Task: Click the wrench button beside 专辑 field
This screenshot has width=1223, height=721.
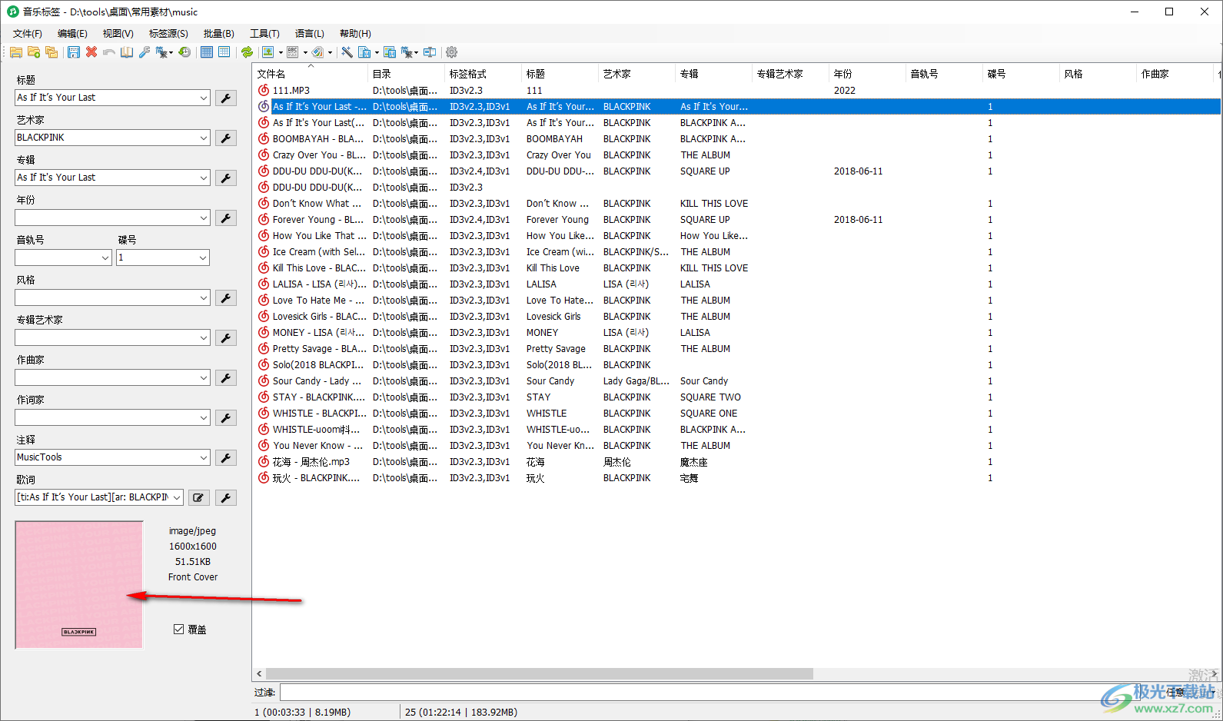Action: [x=226, y=178]
